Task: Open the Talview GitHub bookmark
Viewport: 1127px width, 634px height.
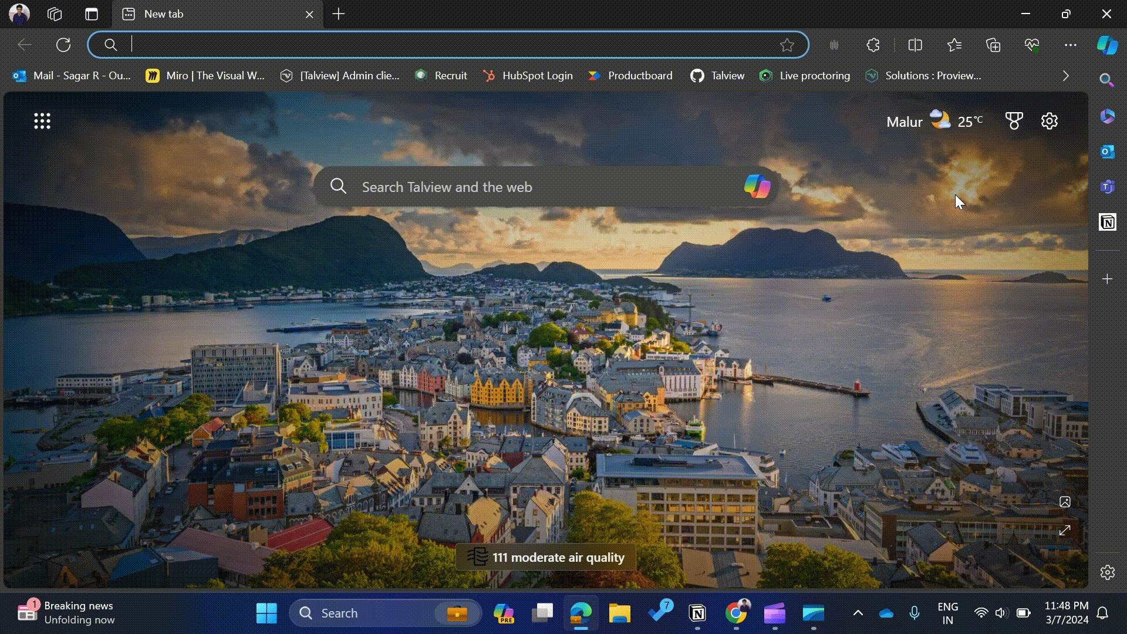Action: tap(717, 76)
